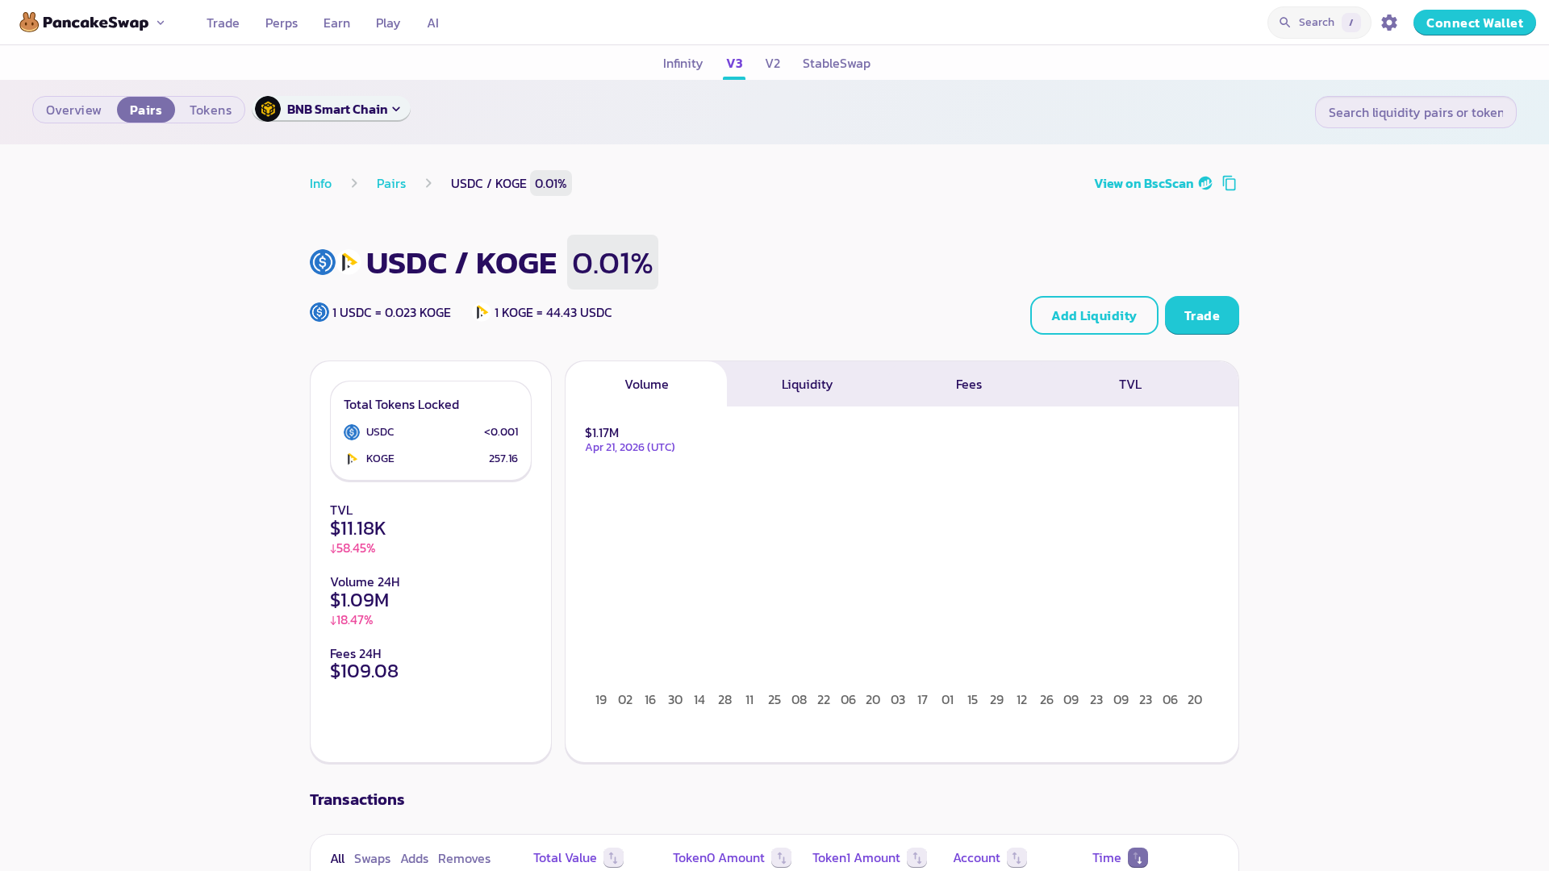The image size is (1549, 871).
Task: Click the TVL value $11.18K
Action: (357, 528)
